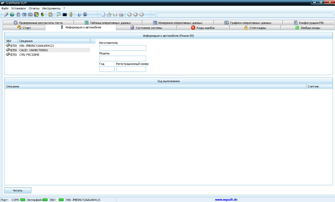Open the black terminal console icon

[x=64, y=14]
